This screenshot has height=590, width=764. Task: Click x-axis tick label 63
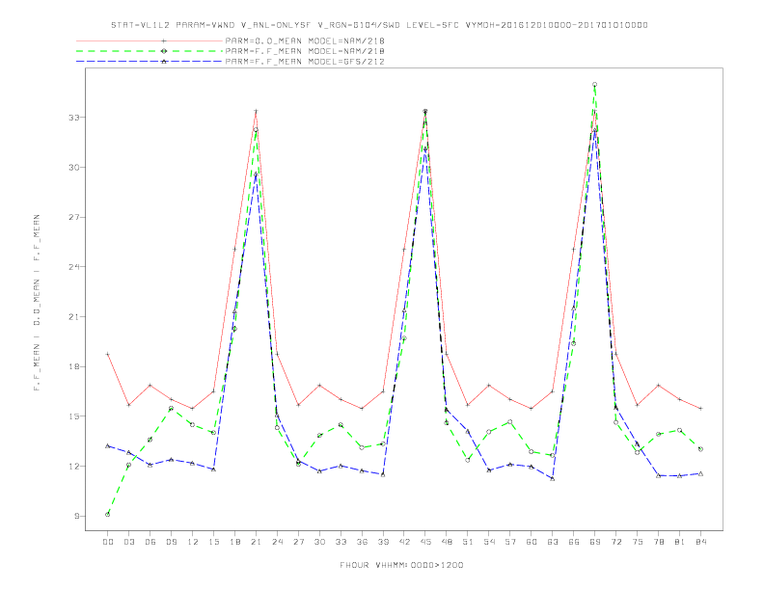553,542
